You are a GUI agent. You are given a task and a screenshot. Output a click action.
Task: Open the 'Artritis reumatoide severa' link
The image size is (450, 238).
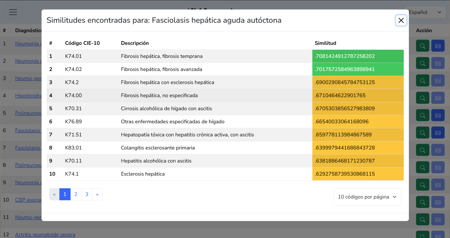[x=45, y=235]
